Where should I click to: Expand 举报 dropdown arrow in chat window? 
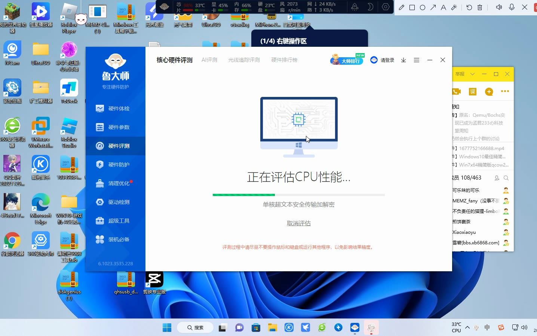pos(472,74)
